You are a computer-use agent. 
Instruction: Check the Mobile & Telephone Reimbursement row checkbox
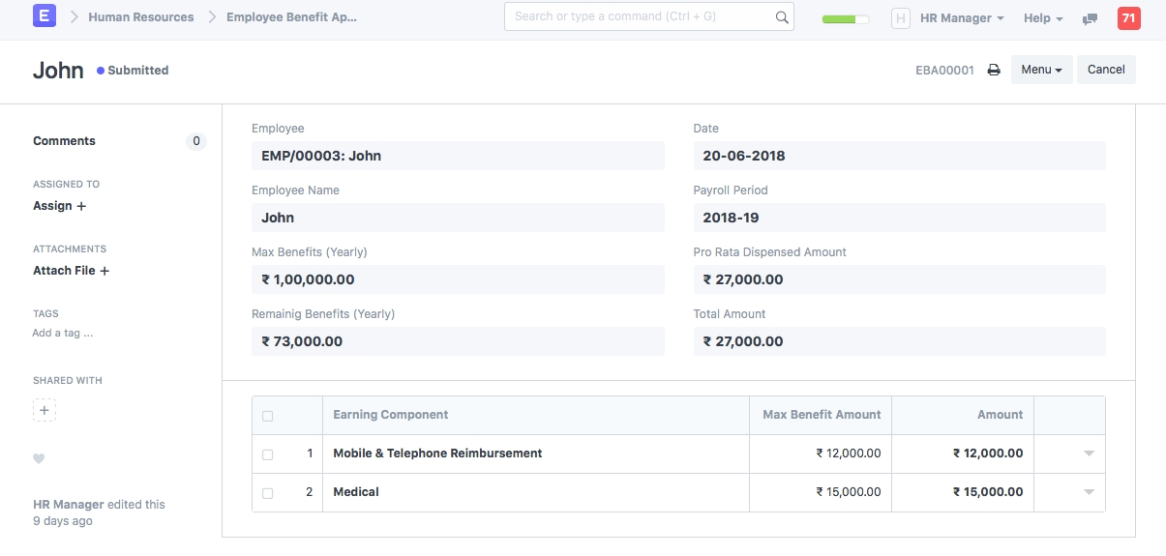pyautogui.click(x=268, y=454)
